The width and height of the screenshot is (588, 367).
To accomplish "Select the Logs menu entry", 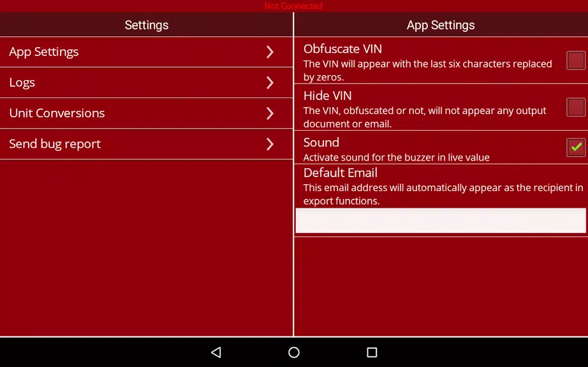I will [x=22, y=83].
